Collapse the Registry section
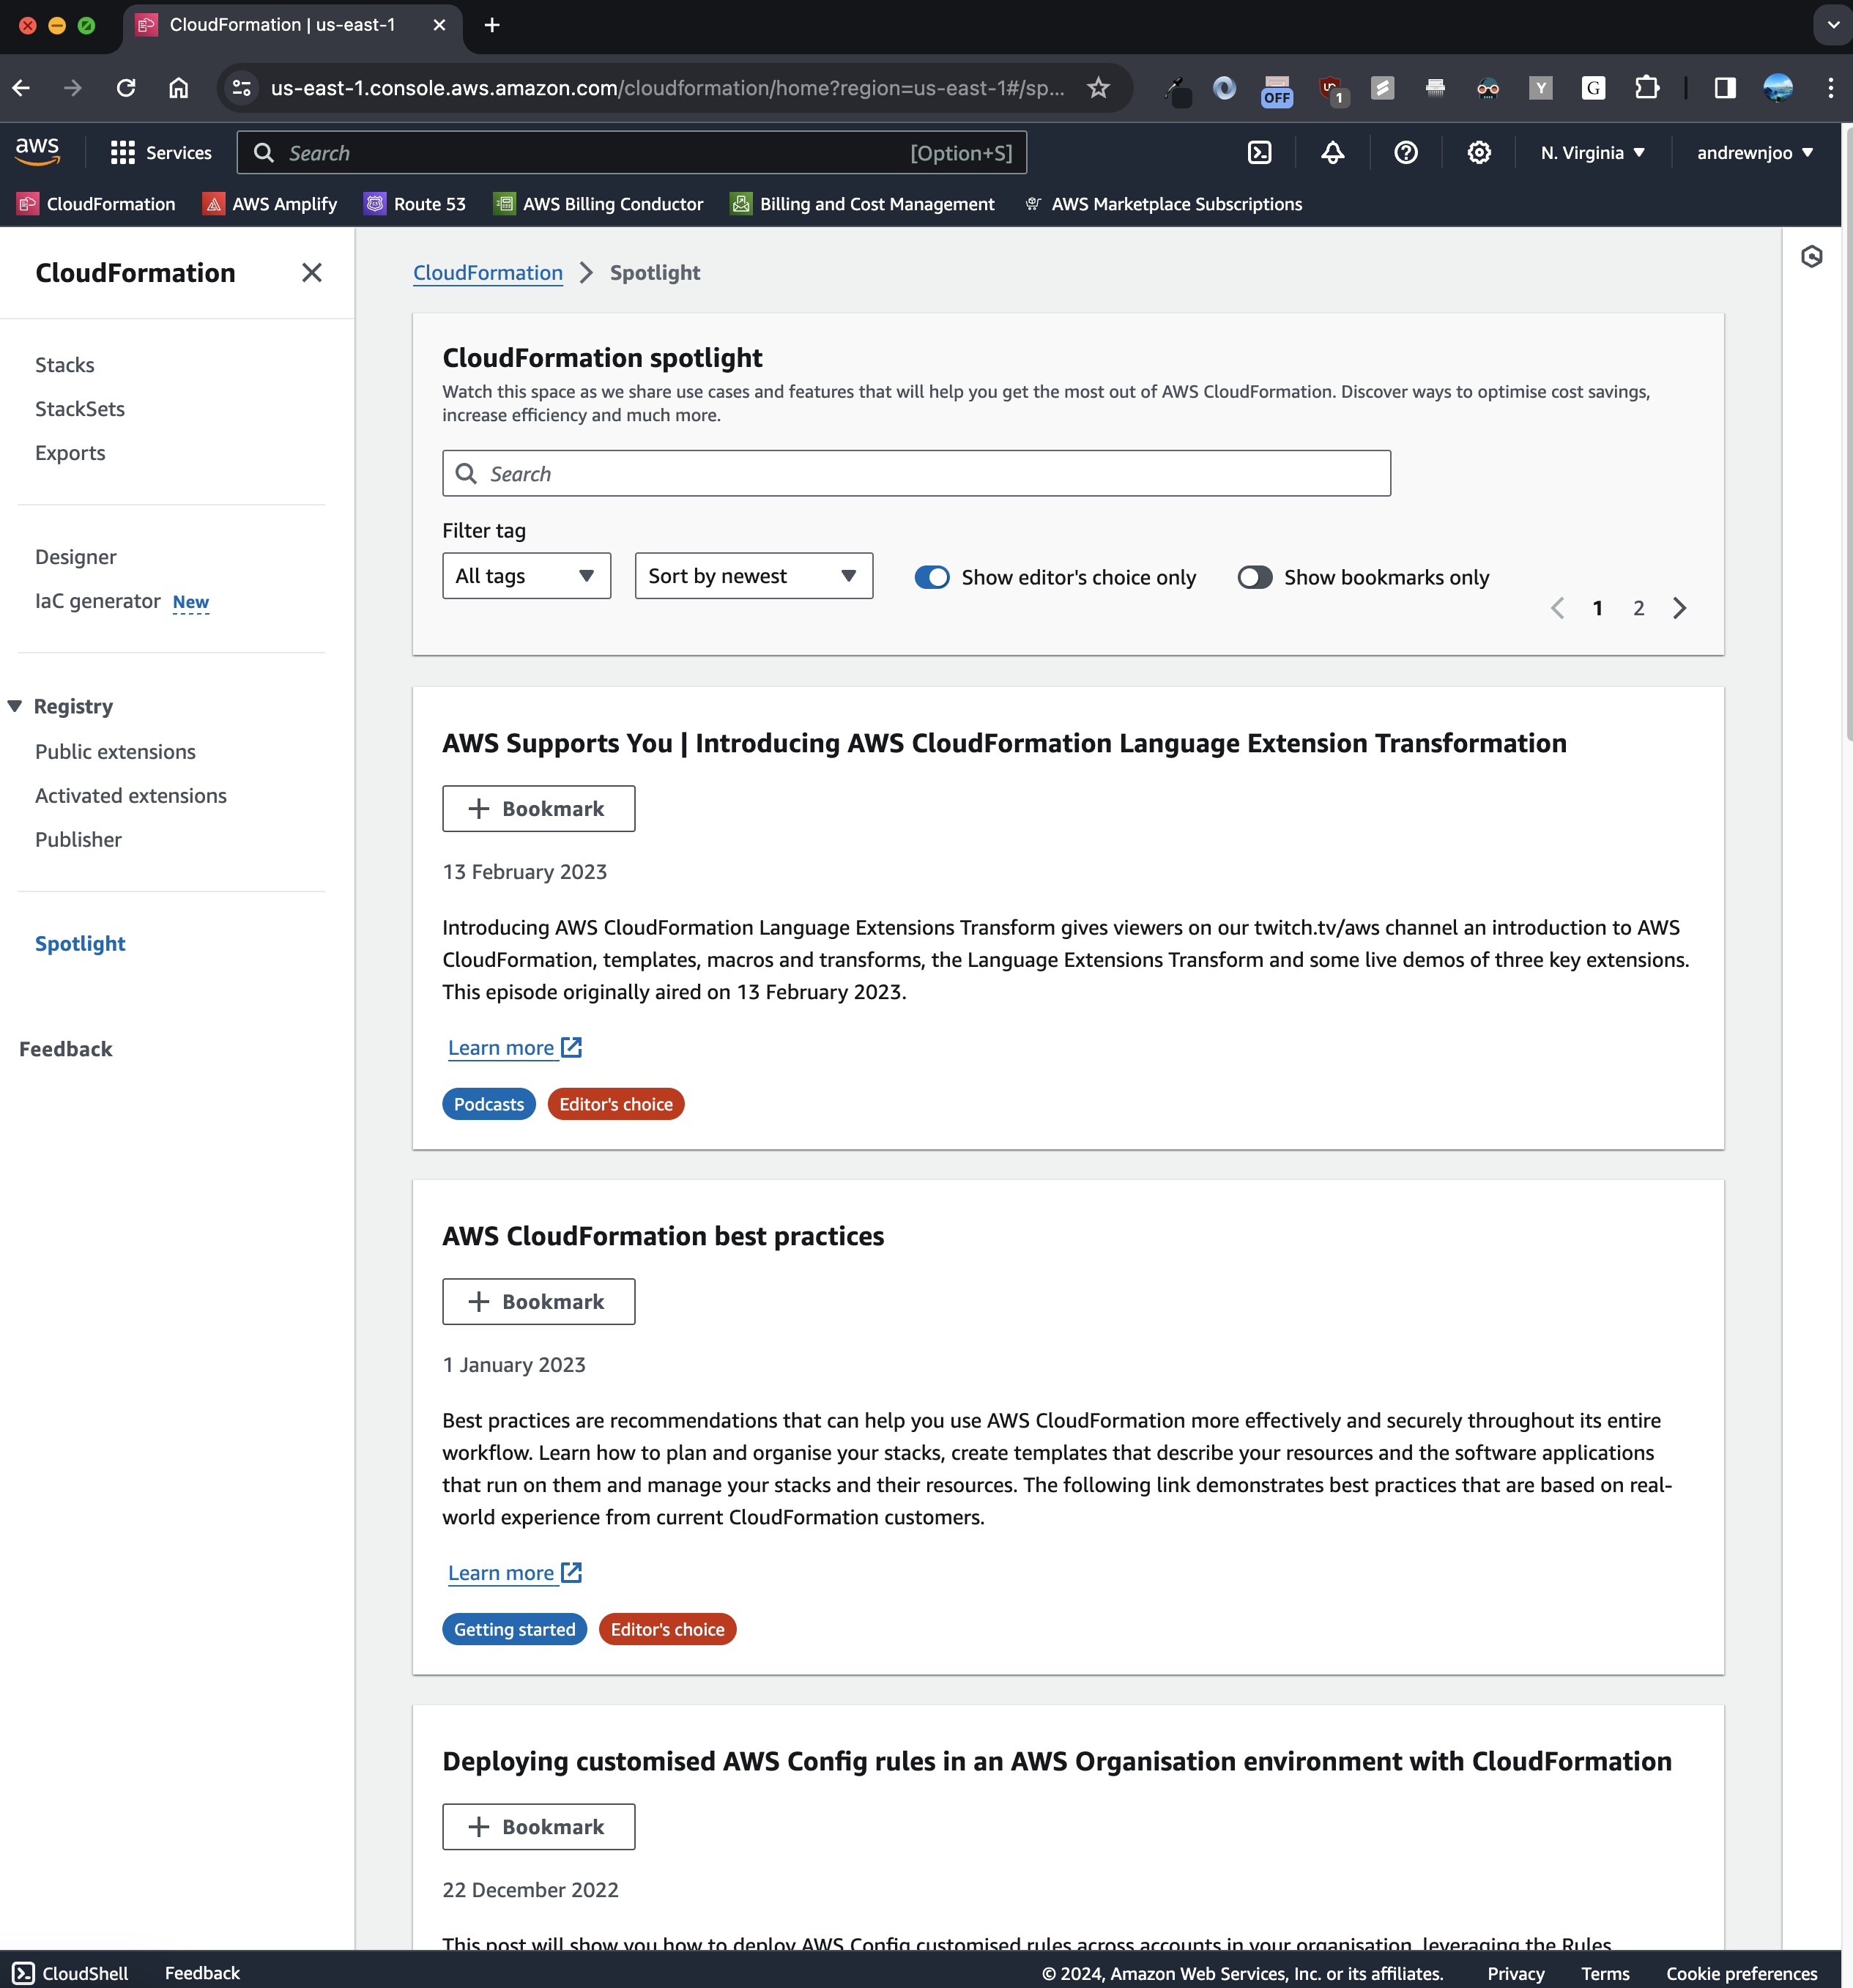Screen dimensions: 1853x1988 pyautogui.click(x=14, y=706)
